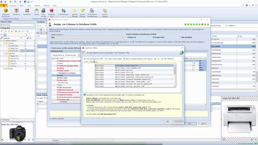Open the Orders ribbon icon
This screenshot has width=258, height=145.
[37, 12]
